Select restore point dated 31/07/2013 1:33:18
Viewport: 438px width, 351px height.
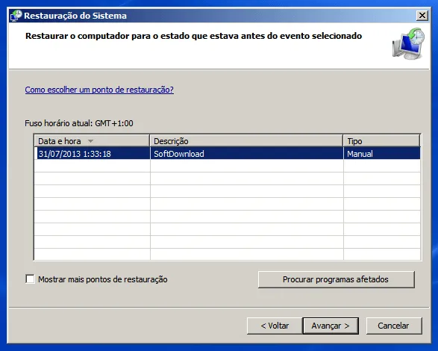coord(227,154)
